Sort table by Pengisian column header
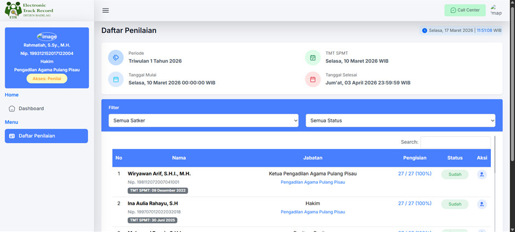This screenshot has width=515, height=232. click(x=414, y=158)
